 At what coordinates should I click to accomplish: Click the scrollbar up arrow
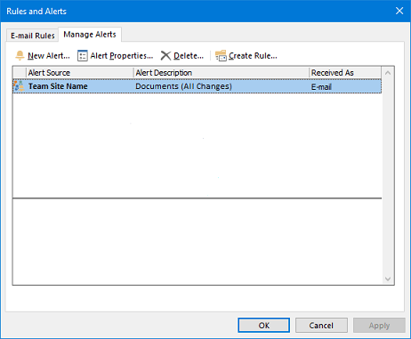(388, 73)
